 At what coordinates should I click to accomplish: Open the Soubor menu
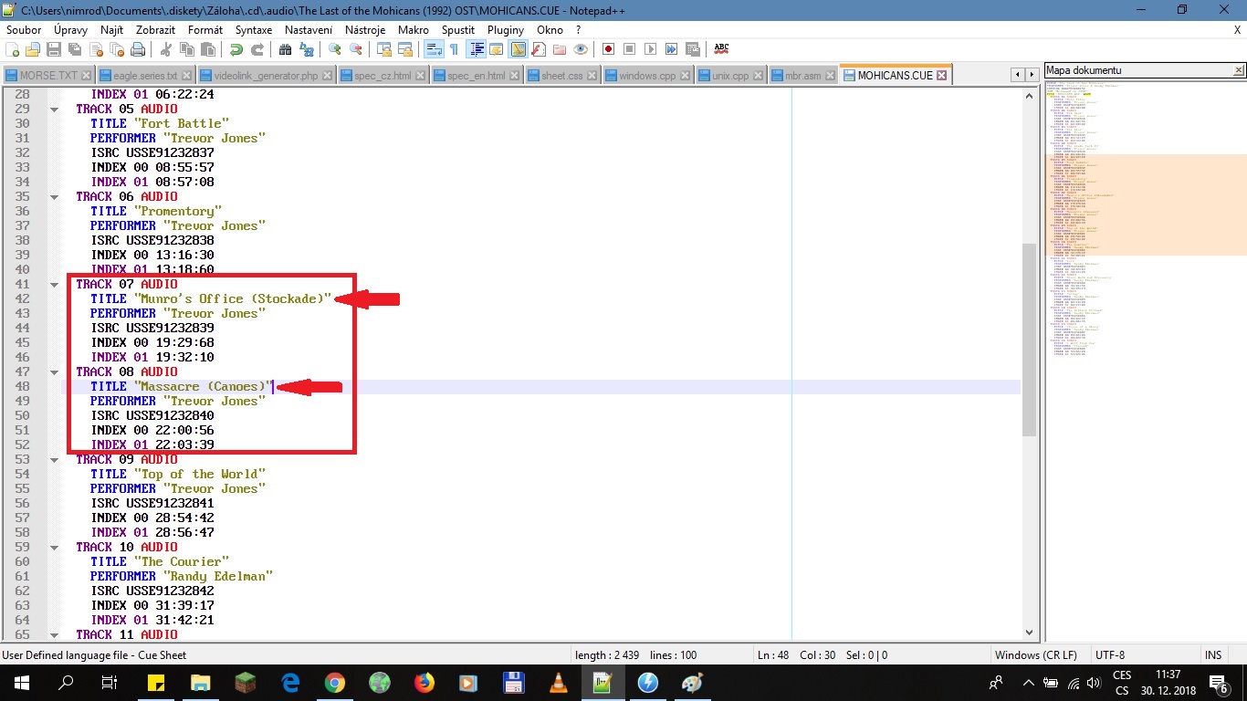pos(24,30)
